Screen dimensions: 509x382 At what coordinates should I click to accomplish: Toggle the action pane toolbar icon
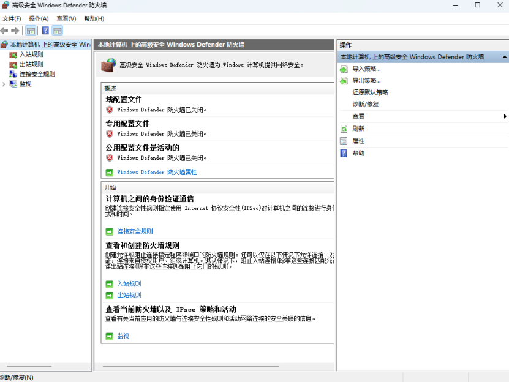tap(58, 31)
